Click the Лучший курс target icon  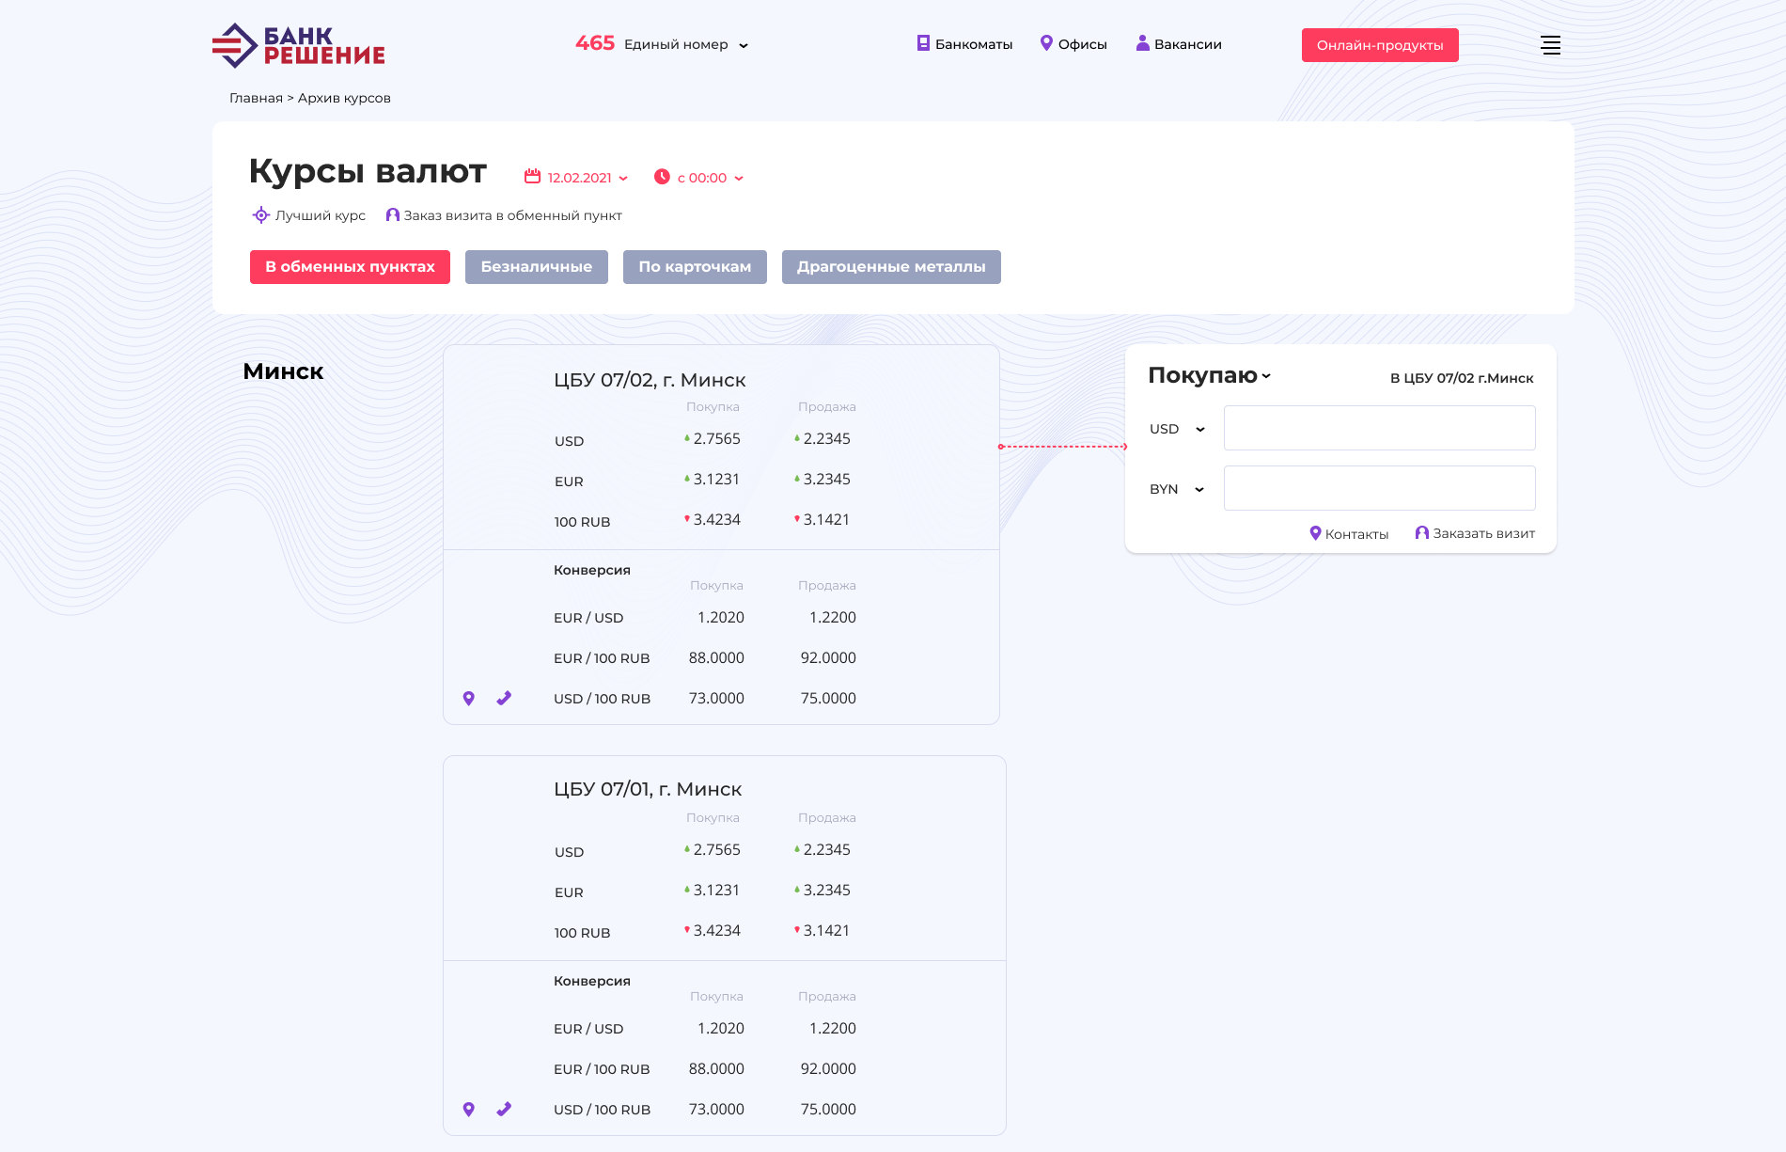[x=260, y=215]
